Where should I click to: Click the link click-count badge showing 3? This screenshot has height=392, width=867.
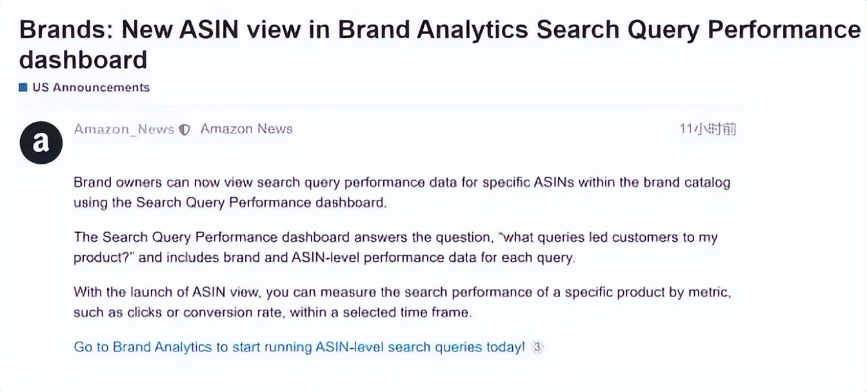coord(537,347)
